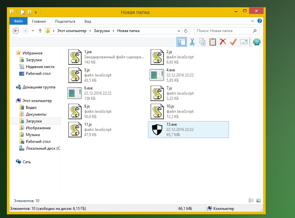
Task: Click the Copy documents toolbar icon
Action: coord(202,42)
